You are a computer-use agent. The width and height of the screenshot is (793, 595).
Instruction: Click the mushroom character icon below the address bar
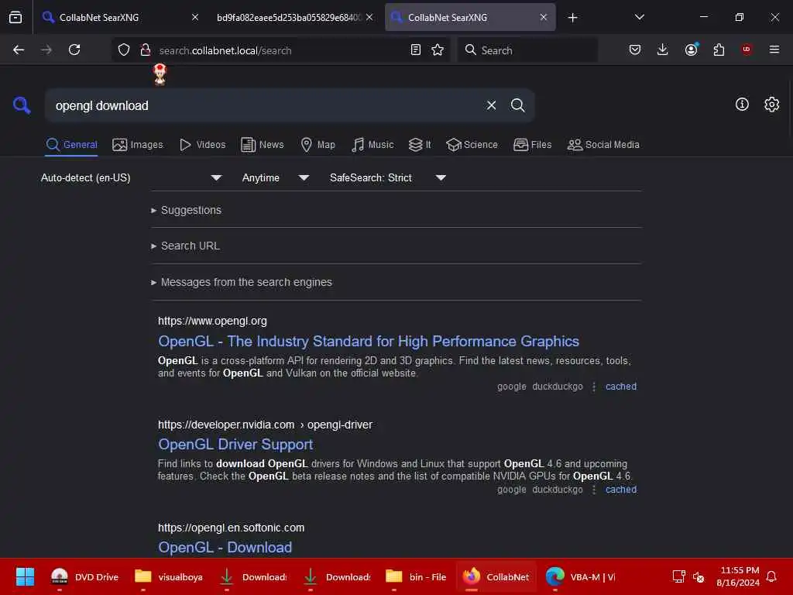pos(160,74)
